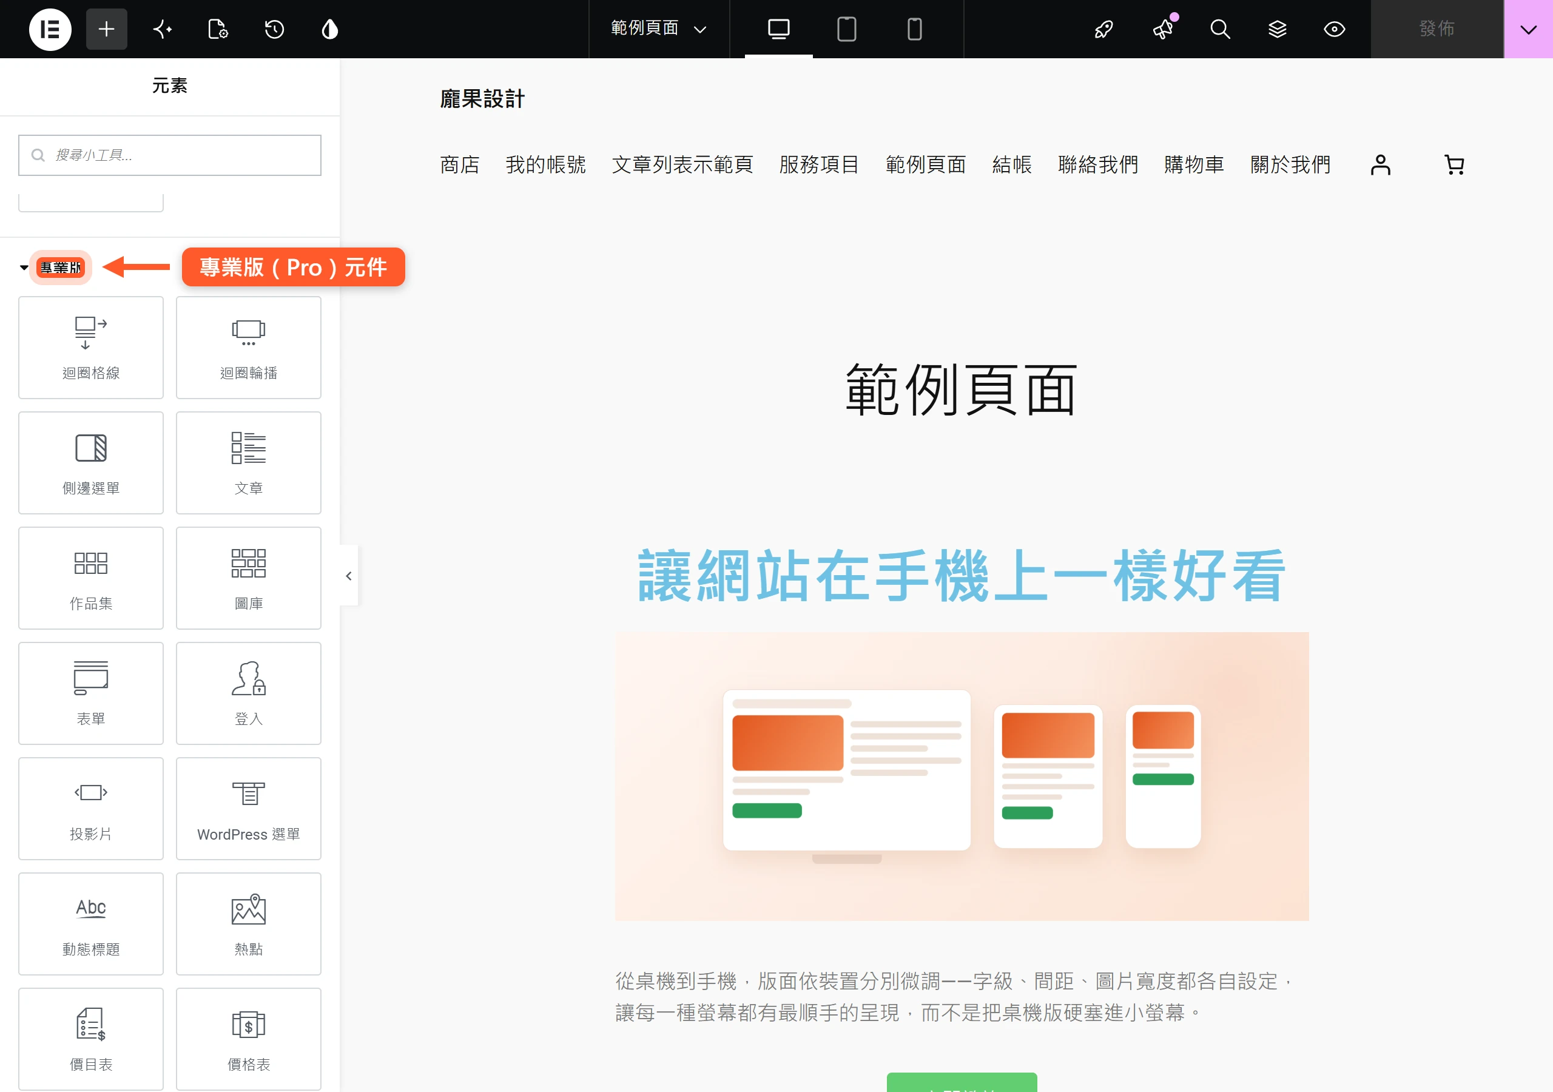Open the structure layers icon

pyautogui.click(x=1277, y=29)
